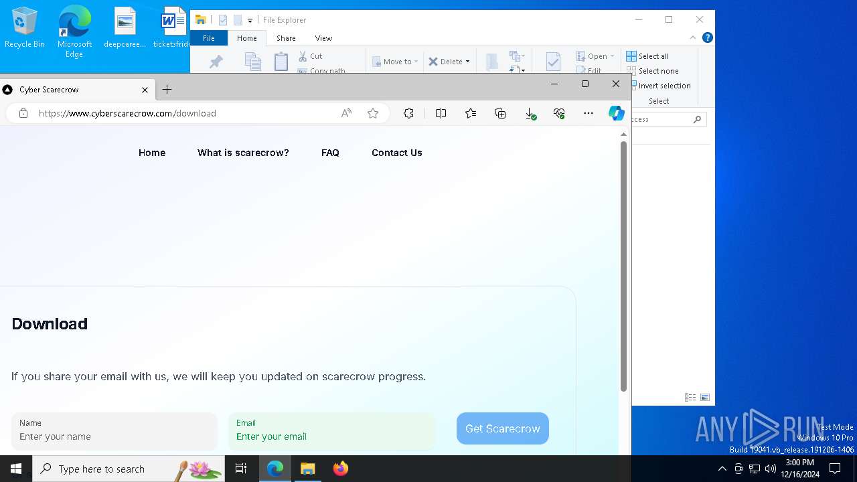The image size is (857, 482).
Task: Add this page to favorites star icon
Action: (373, 113)
